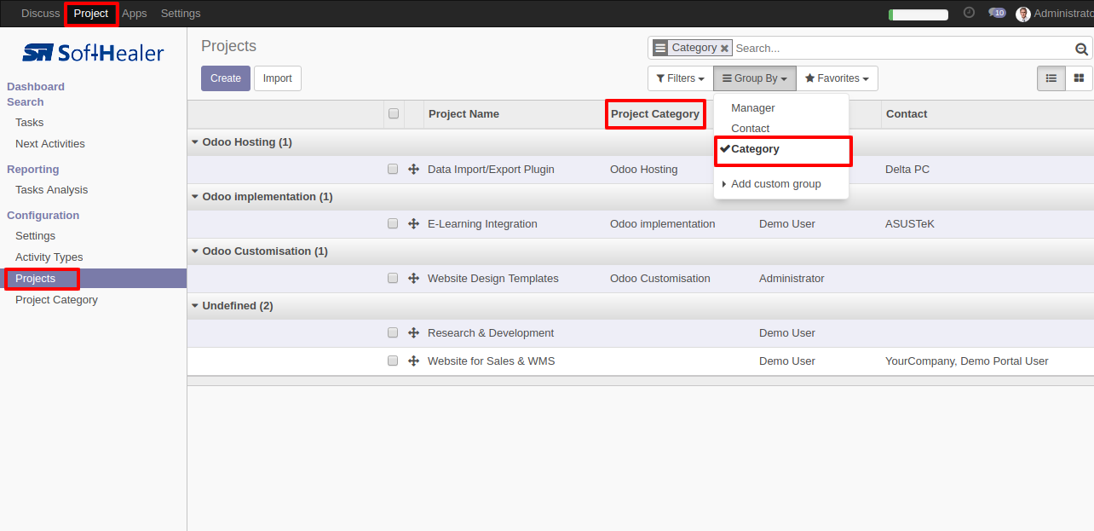Image resolution: width=1094 pixels, height=531 pixels.
Task: Open the top bar Settings menu
Action: coord(181,14)
